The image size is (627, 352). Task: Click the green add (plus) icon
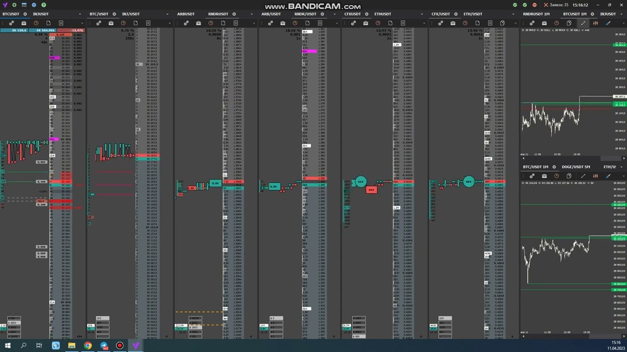(14, 5)
